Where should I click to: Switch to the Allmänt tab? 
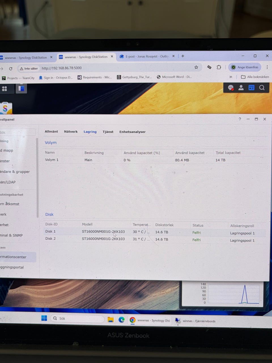(x=51, y=132)
